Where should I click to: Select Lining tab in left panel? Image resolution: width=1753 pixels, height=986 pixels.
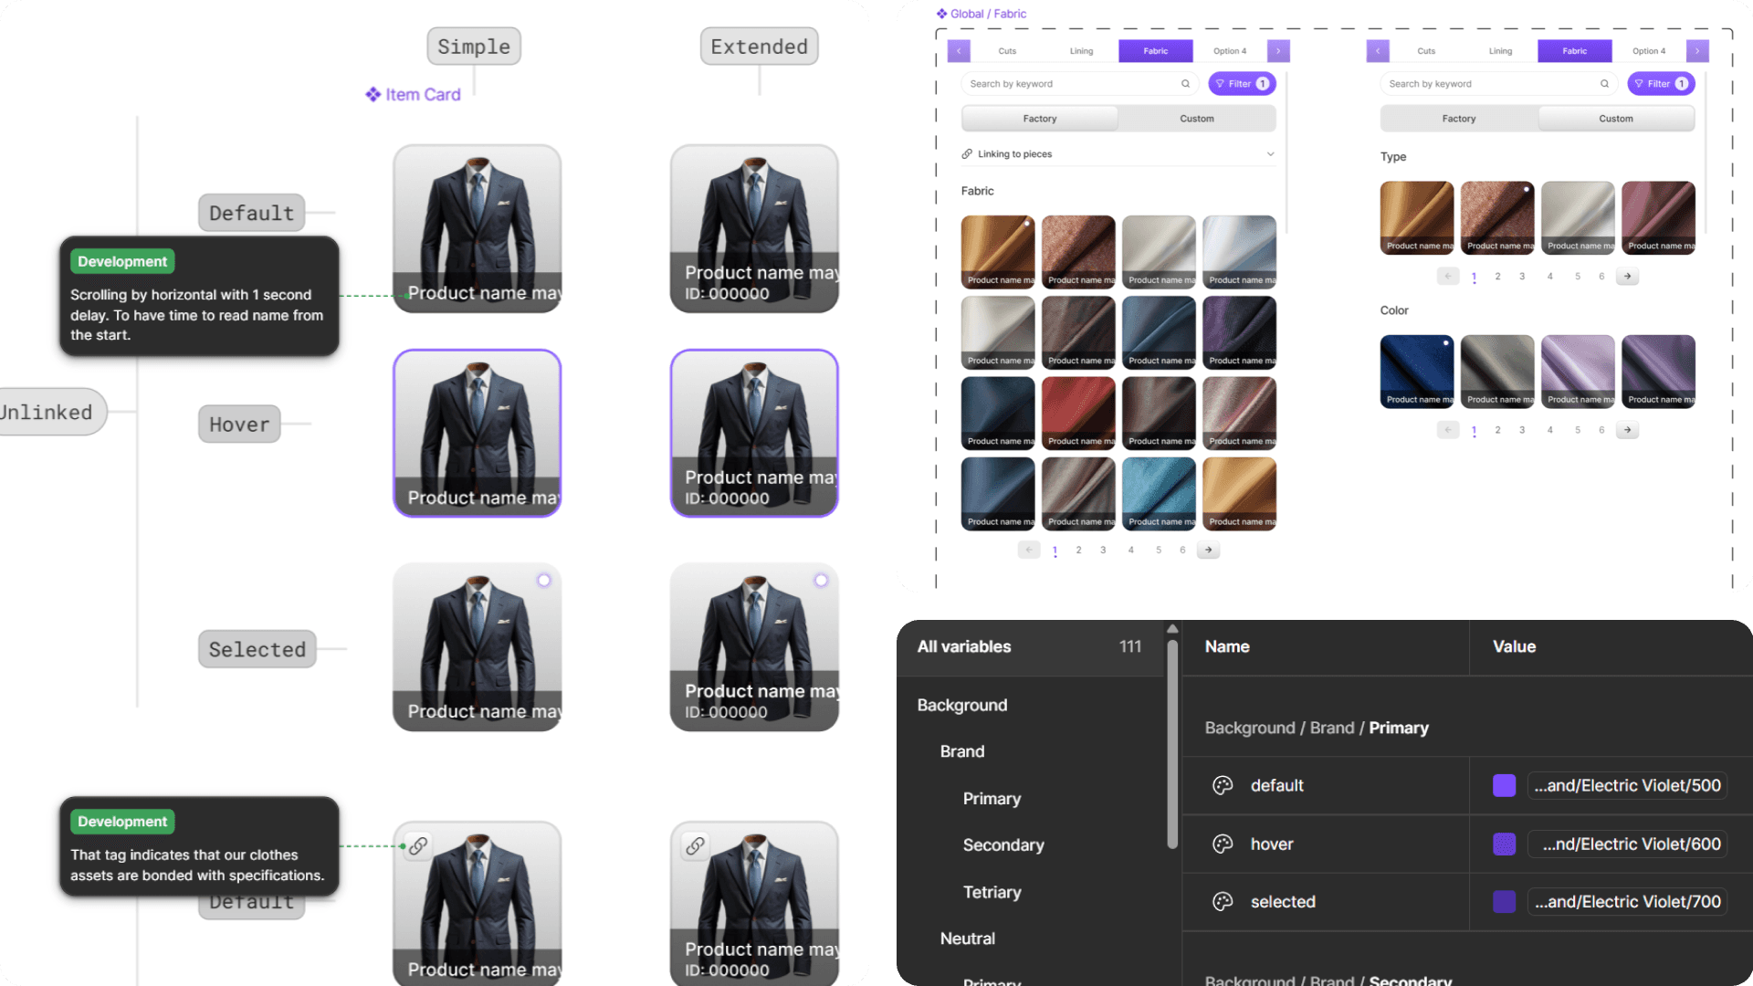point(1081,51)
